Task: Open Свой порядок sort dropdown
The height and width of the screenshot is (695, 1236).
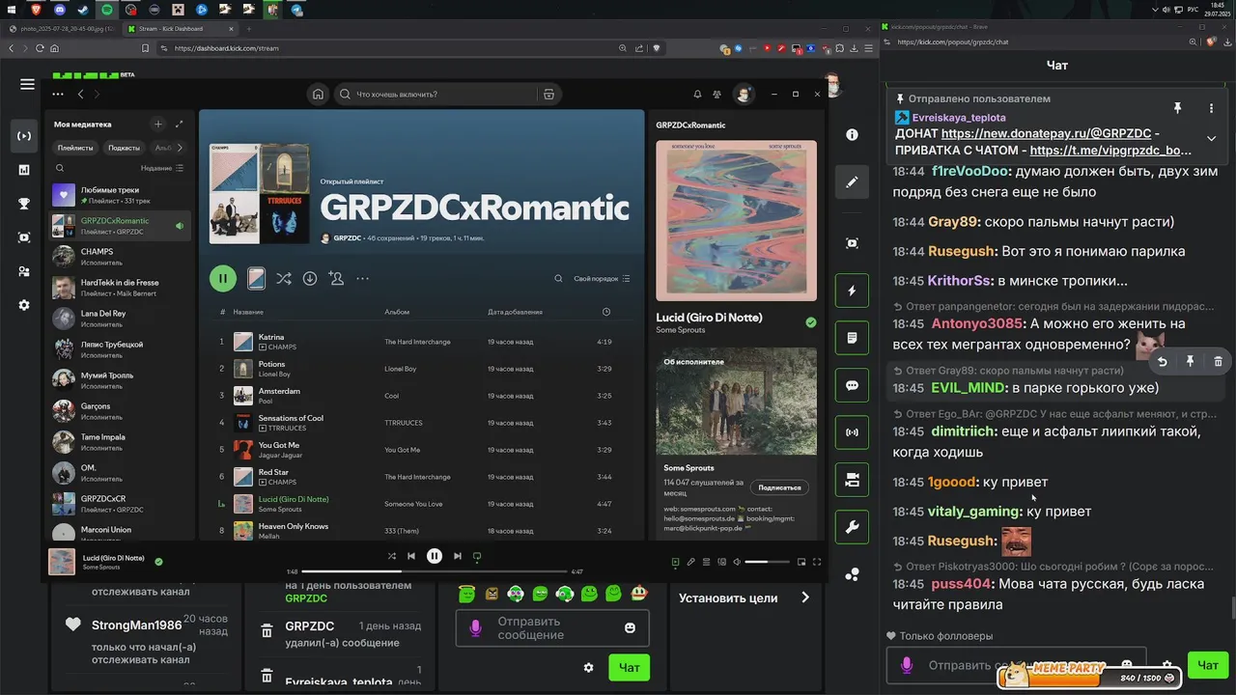Action: 602,278
